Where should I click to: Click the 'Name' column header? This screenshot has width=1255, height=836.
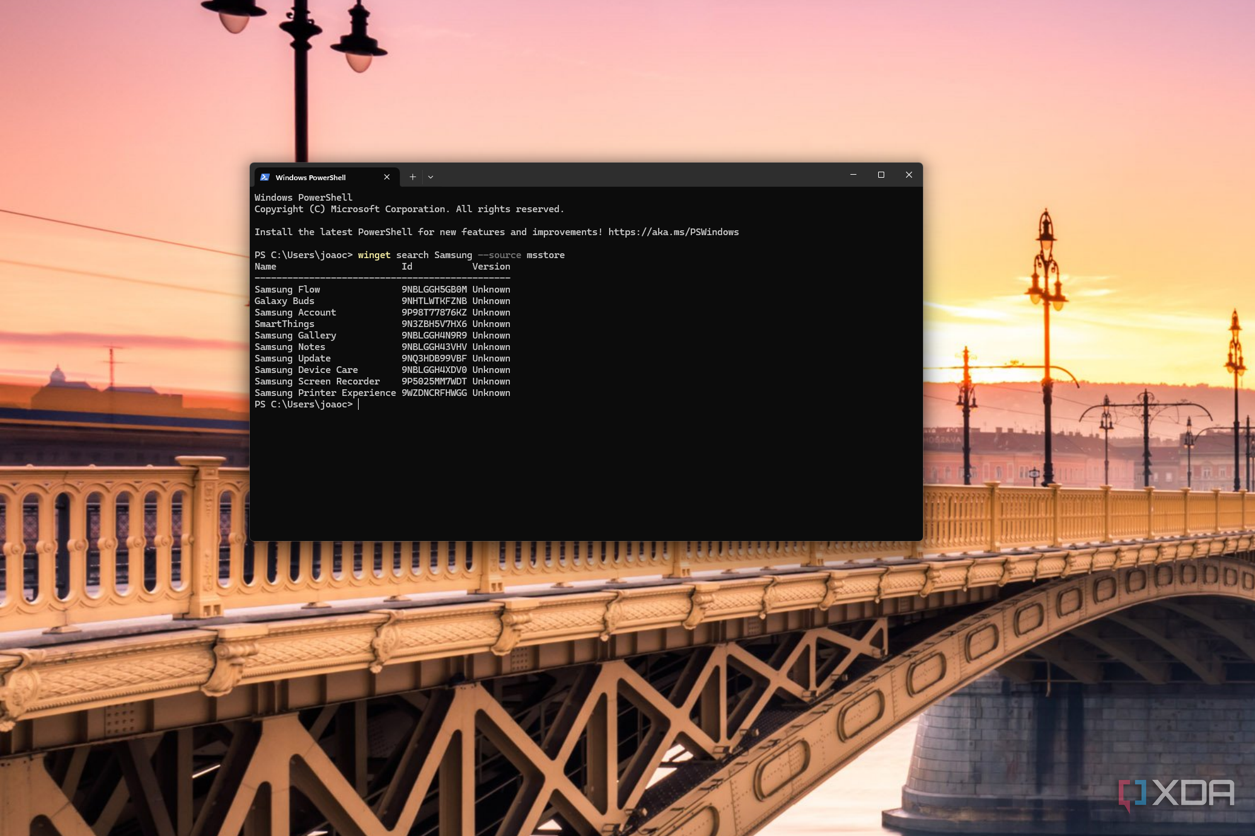266,267
